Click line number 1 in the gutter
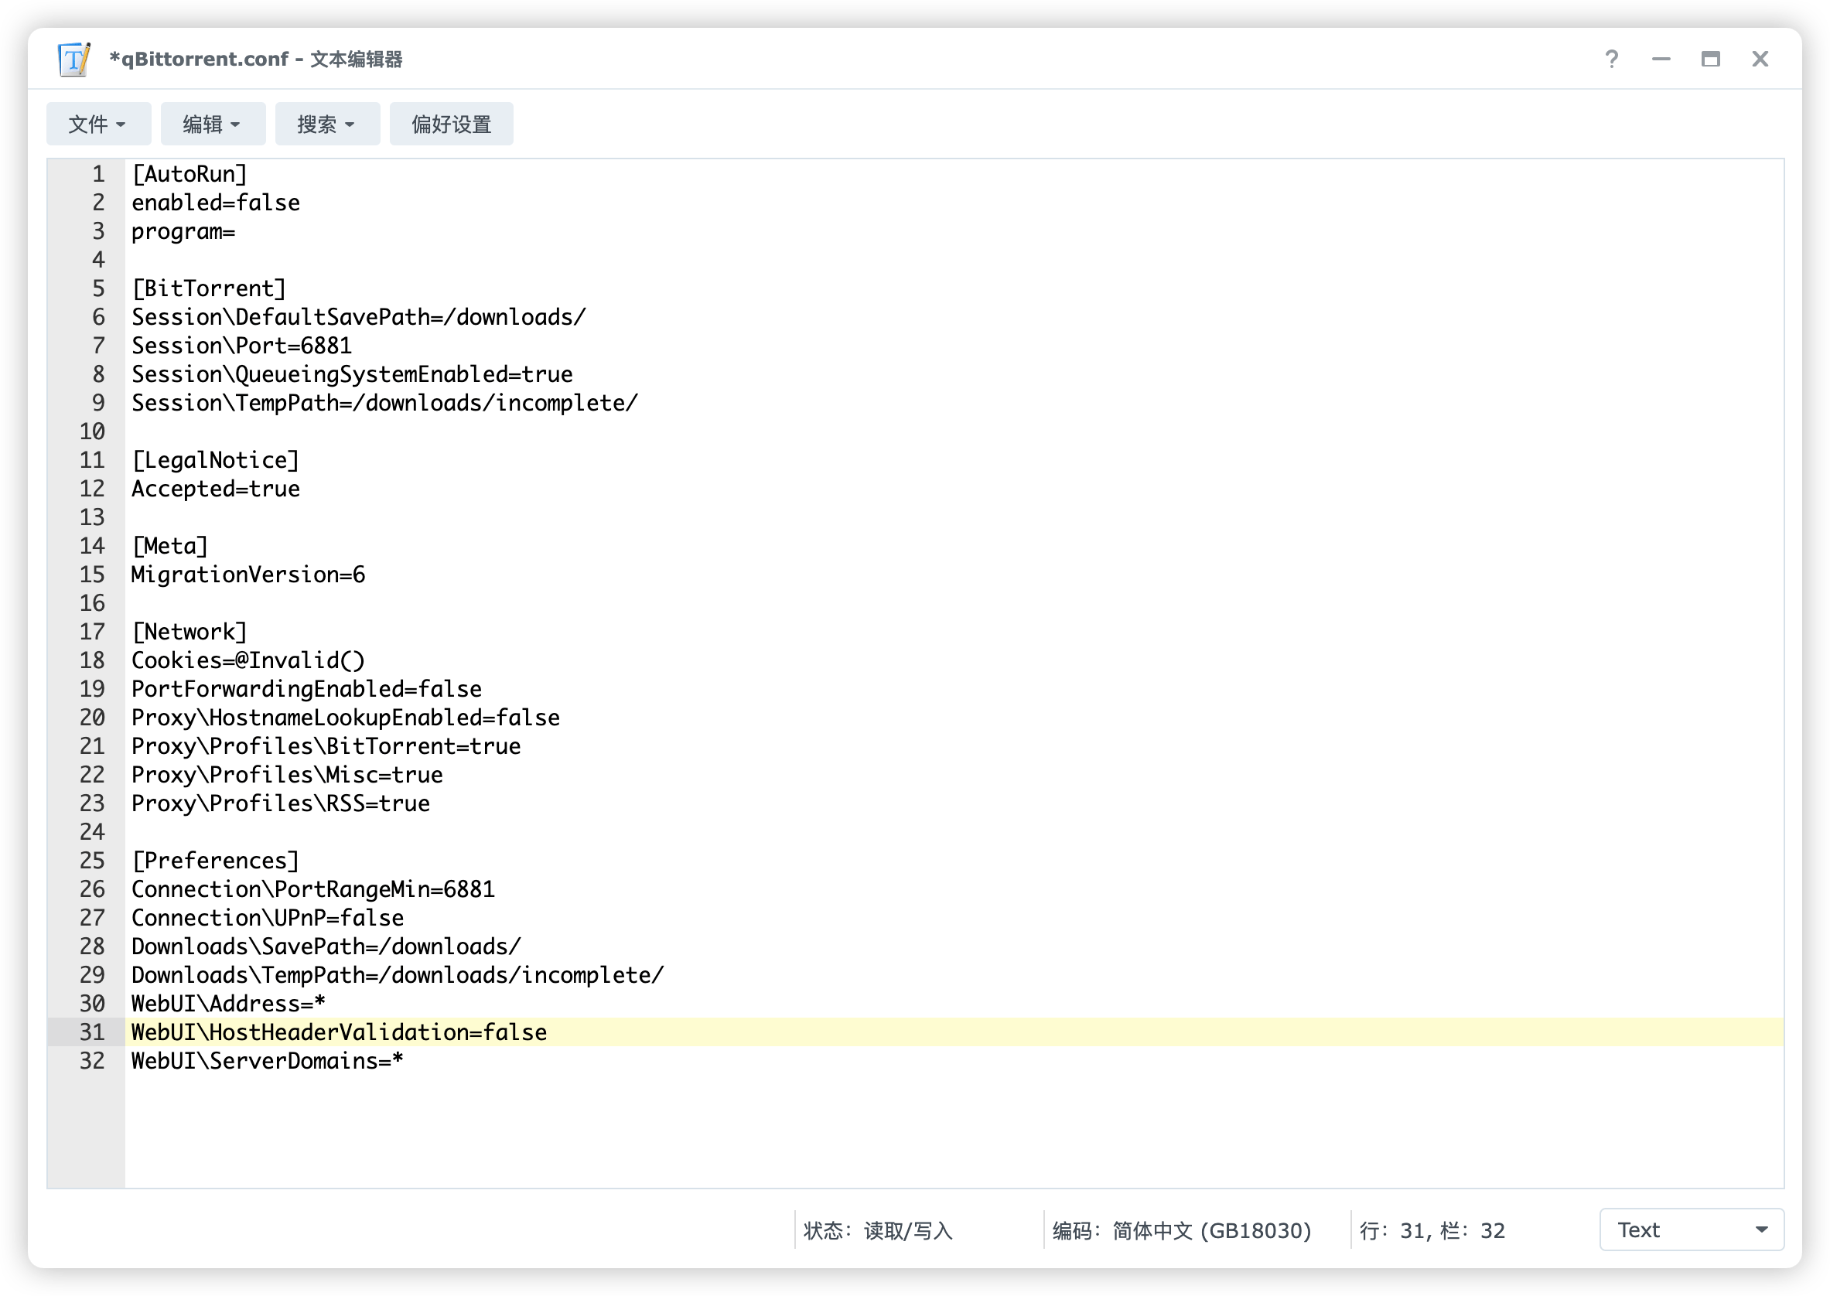1830x1296 pixels. pyautogui.click(x=97, y=174)
